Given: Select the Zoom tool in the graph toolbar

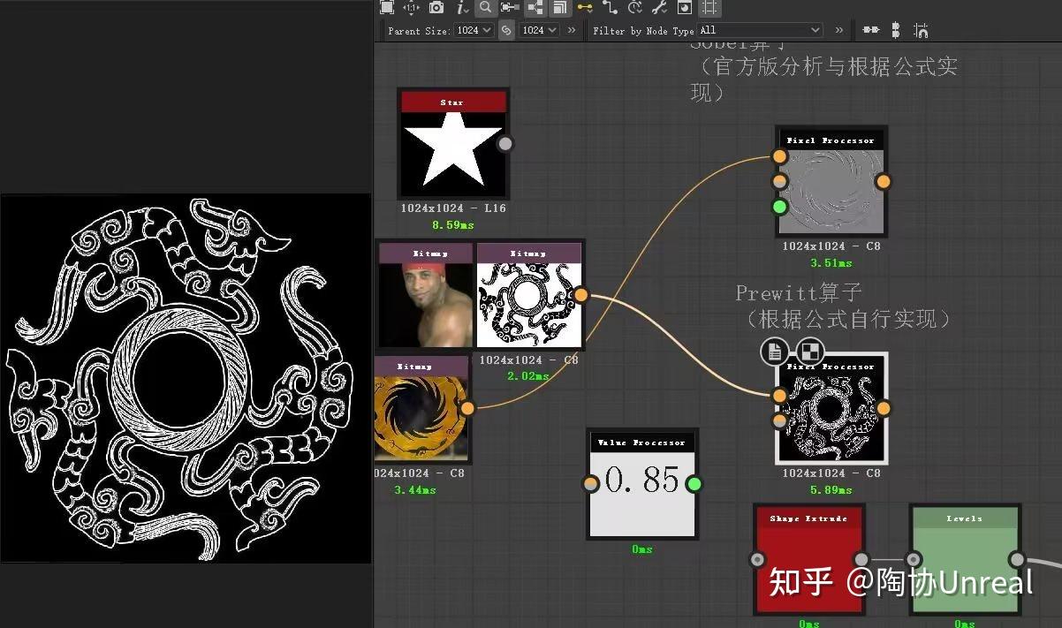Looking at the screenshot, I should point(485,8).
